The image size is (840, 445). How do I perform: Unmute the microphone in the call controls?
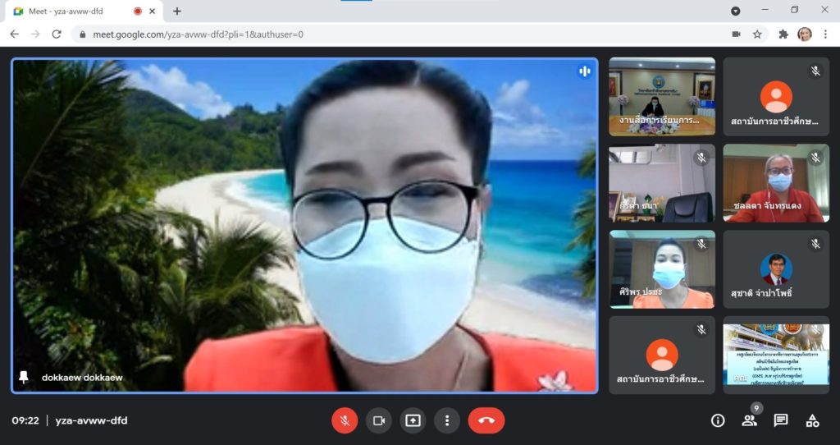tap(345, 420)
